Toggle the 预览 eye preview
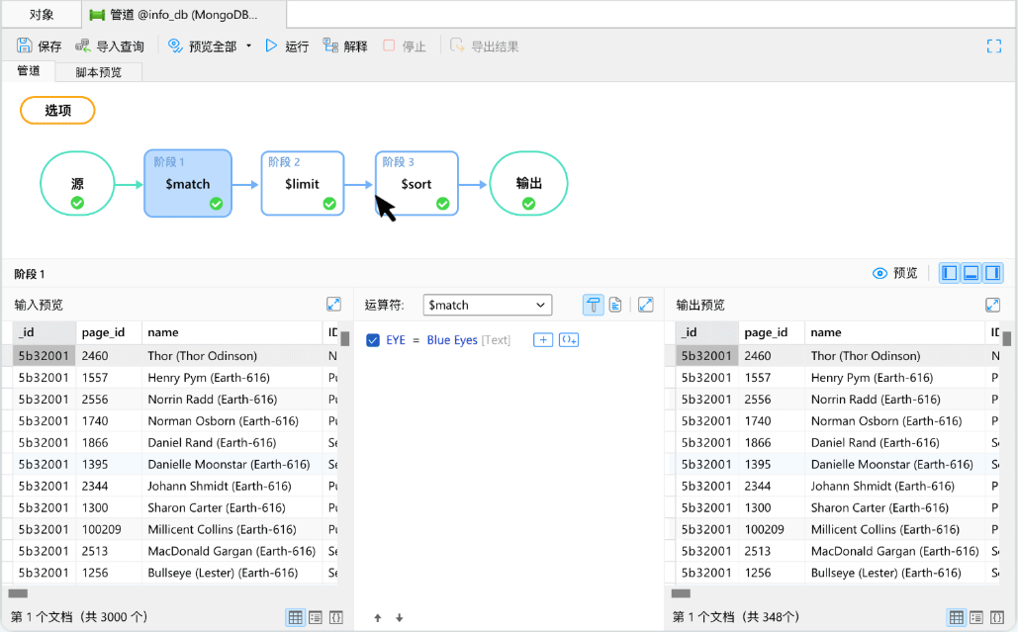The width and height of the screenshot is (1018, 632). pyautogui.click(x=894, y=273)
